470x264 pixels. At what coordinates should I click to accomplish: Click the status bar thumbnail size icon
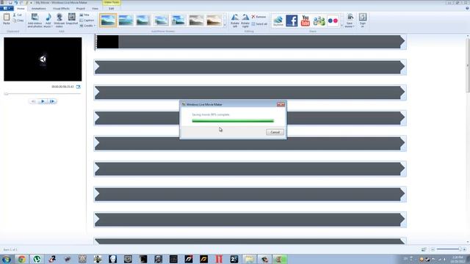pyautogui.click(x=424, y=249)
